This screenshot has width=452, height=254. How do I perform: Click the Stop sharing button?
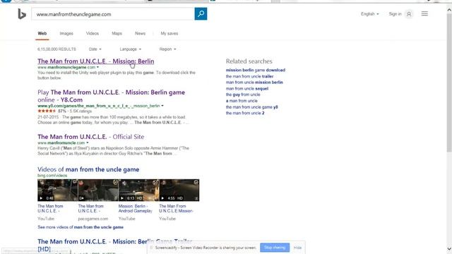[x=275, y=248]
